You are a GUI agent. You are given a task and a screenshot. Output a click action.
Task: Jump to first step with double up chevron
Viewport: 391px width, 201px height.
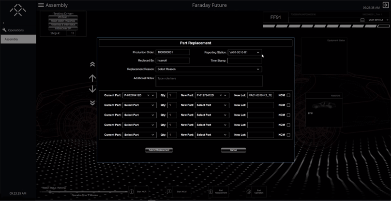[x=92, y=64]
